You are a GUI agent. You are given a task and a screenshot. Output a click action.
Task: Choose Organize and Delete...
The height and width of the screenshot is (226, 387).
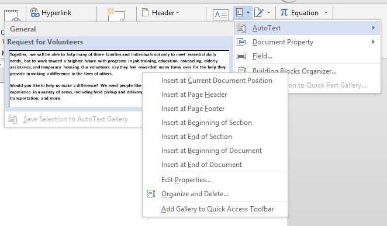pyautogui.click(x=195, y=194)
